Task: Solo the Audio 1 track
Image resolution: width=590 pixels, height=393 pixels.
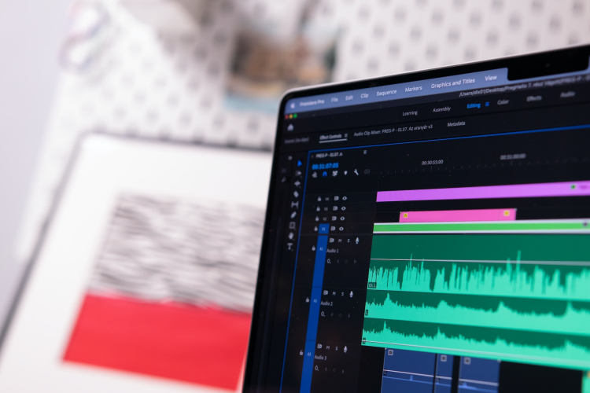Action: point(348,241)
